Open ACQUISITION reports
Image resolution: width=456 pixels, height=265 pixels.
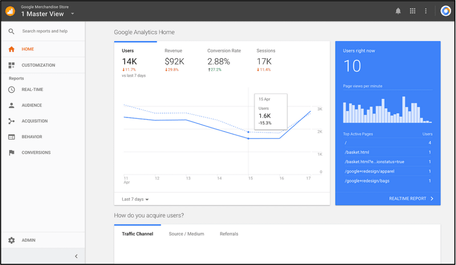pyautogui.click(x=35, y=121)
